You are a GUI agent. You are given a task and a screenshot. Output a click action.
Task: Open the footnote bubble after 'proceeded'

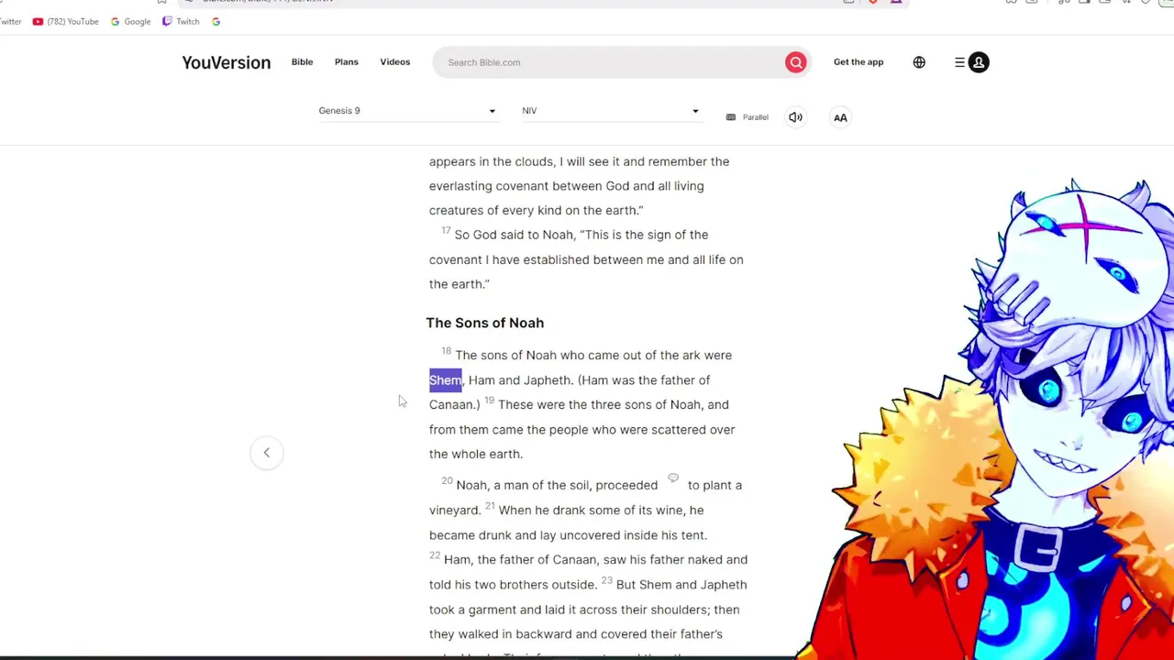point(673,478)
